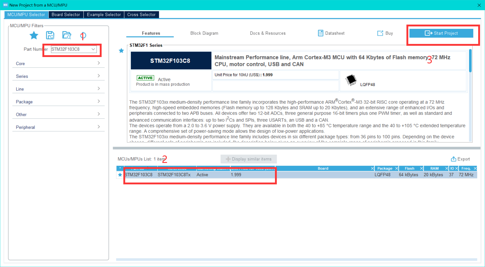This screenshot has height=267, width=485.
Task: Click the 1.999 price cell in the list
Action: pos(236,175)
